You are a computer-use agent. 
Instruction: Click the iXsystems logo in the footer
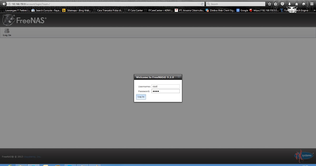tap(304, 156)
